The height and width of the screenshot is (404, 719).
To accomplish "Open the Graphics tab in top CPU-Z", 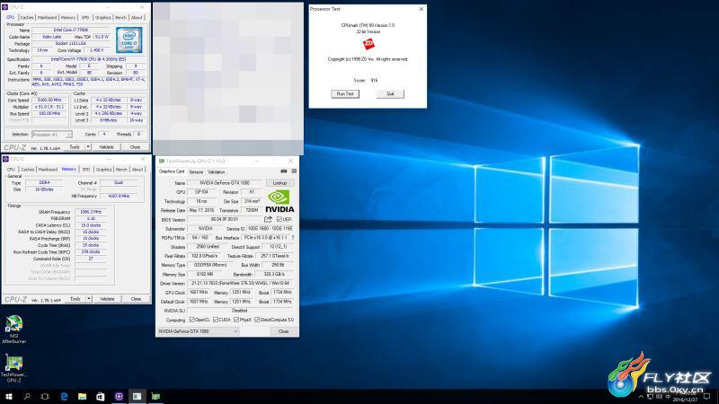I will tap(103, 17).
